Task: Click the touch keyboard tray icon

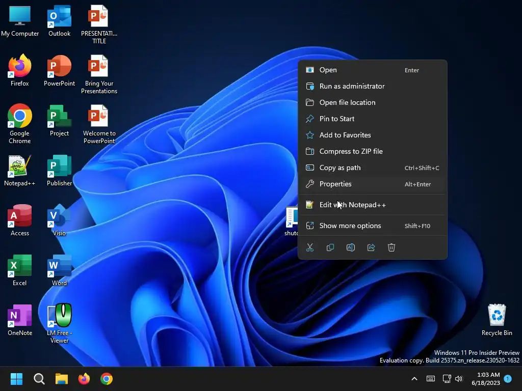Action: 430,379
